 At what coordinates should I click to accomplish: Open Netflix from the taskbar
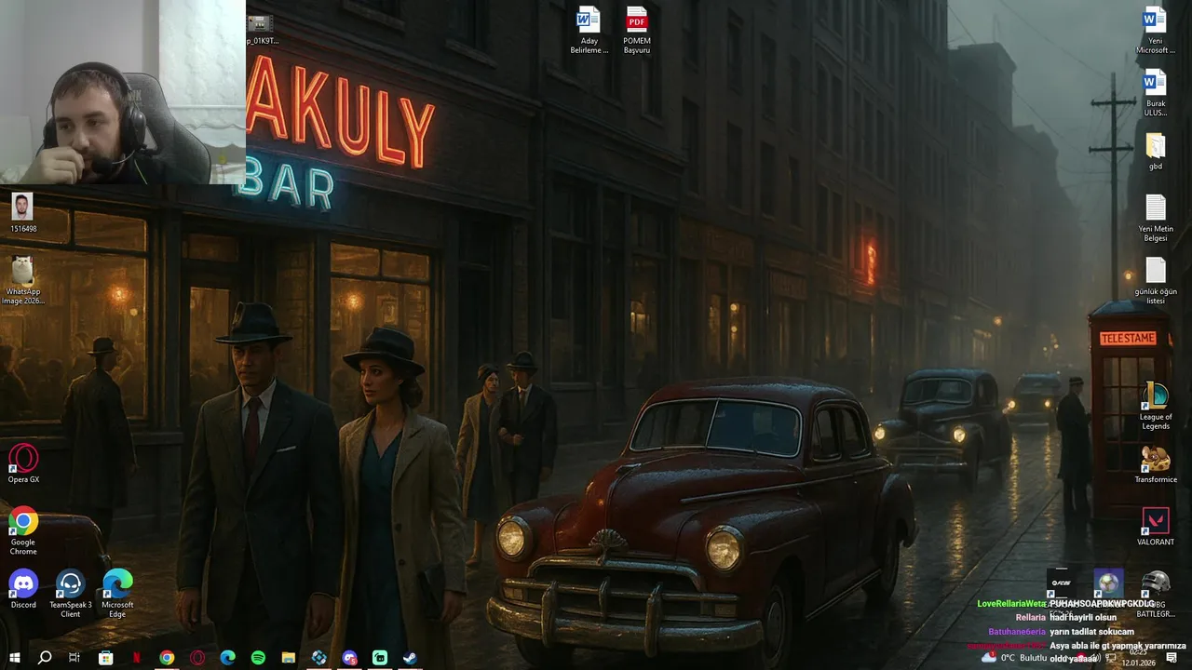pos(136,658)
